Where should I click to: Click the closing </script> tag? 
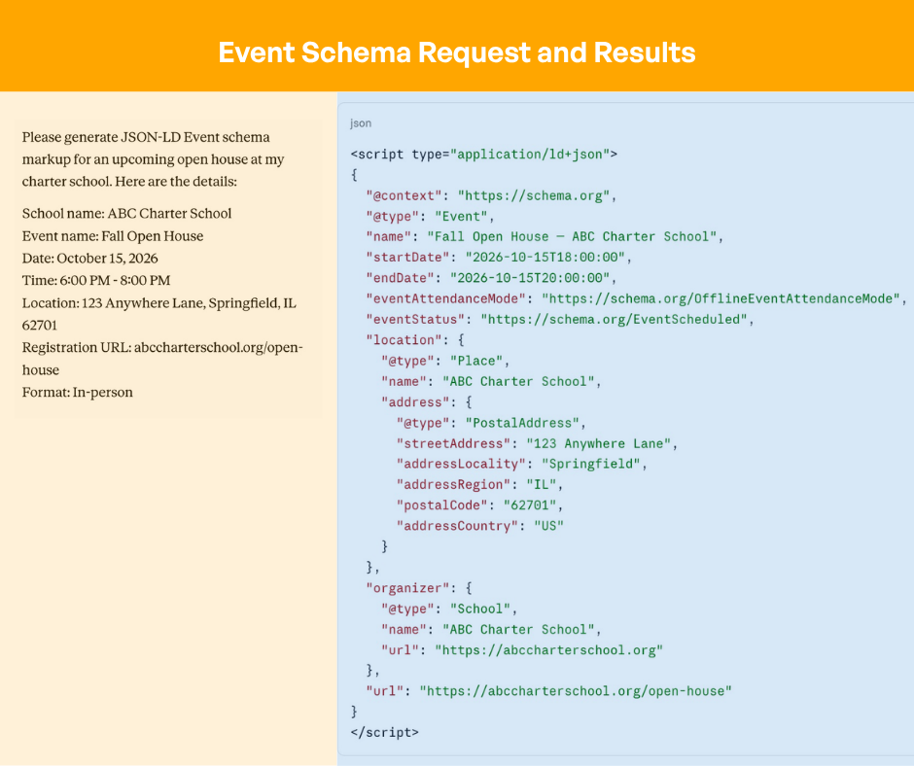384,733
